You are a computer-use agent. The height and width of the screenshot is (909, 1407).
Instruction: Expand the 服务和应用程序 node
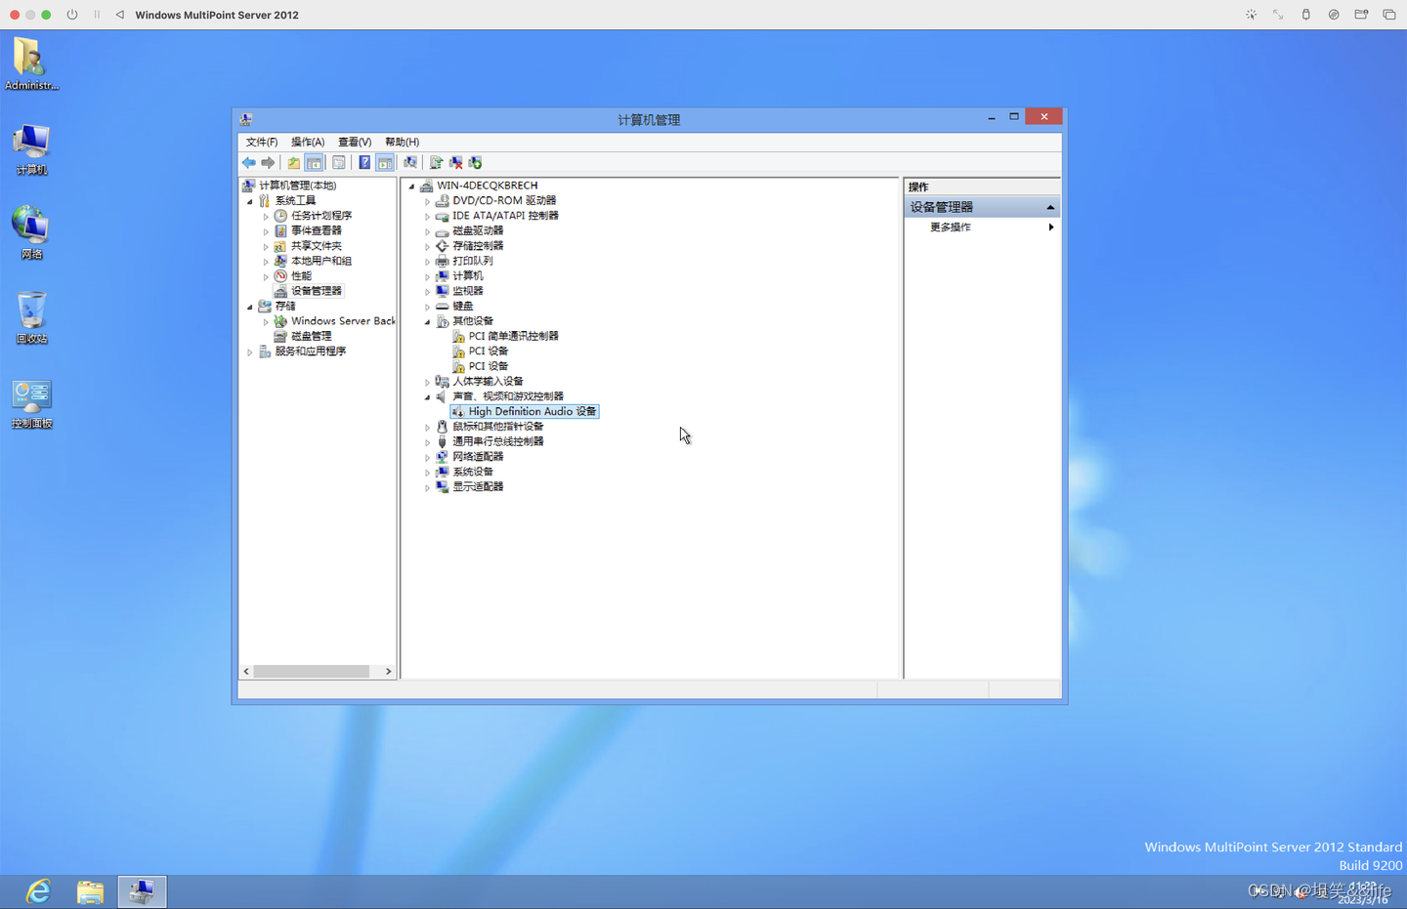tap(250, 351)
